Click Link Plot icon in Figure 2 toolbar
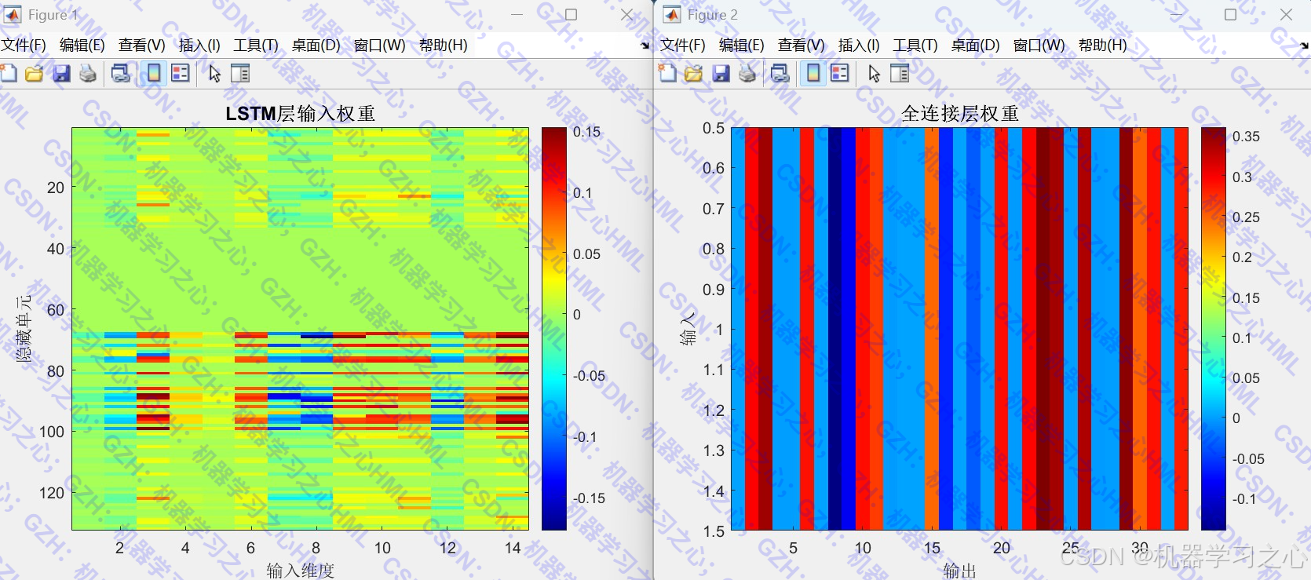Viewport: 1311px width, 580px height. 780,74
